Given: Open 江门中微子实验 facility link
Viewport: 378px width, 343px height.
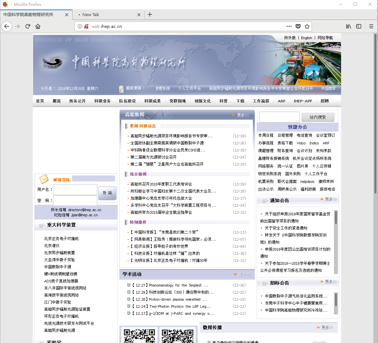Looking at the screenshot, I should [58, 302].
